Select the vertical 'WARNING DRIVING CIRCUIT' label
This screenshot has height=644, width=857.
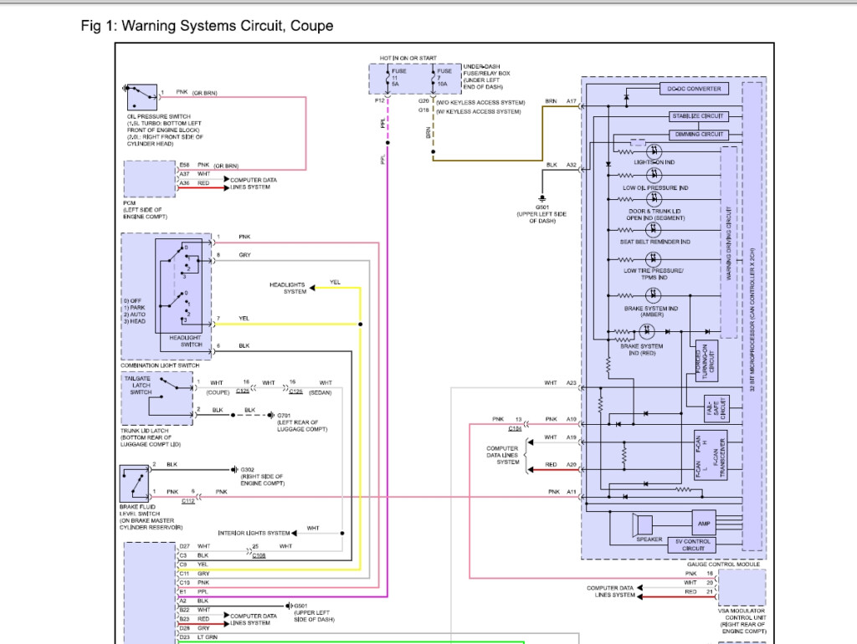(x=729, y=243)
